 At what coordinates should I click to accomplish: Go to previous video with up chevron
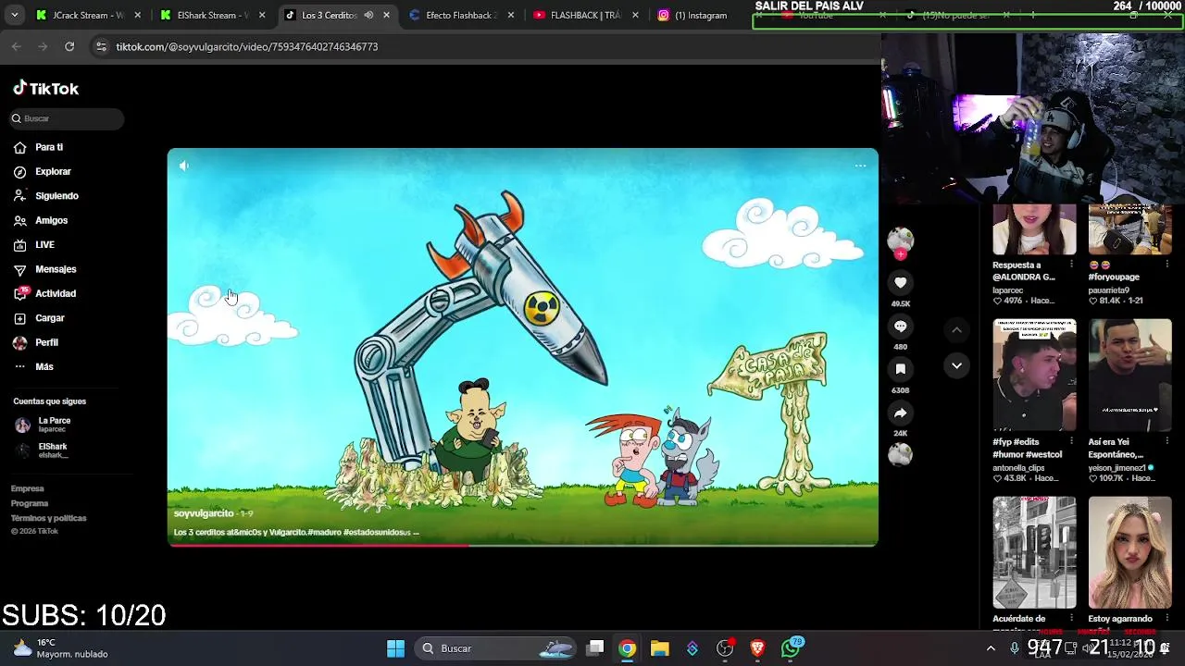pyautogui.click(x=956, y=329)
